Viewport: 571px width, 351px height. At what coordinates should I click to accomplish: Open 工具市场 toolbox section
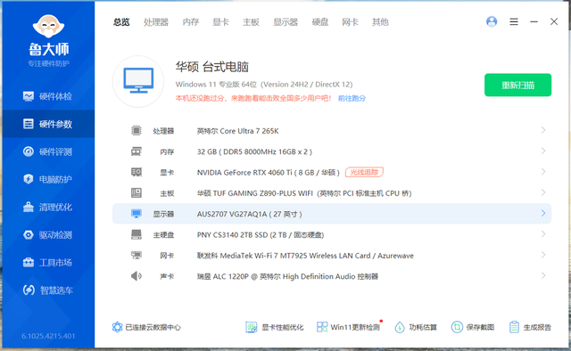47,263
